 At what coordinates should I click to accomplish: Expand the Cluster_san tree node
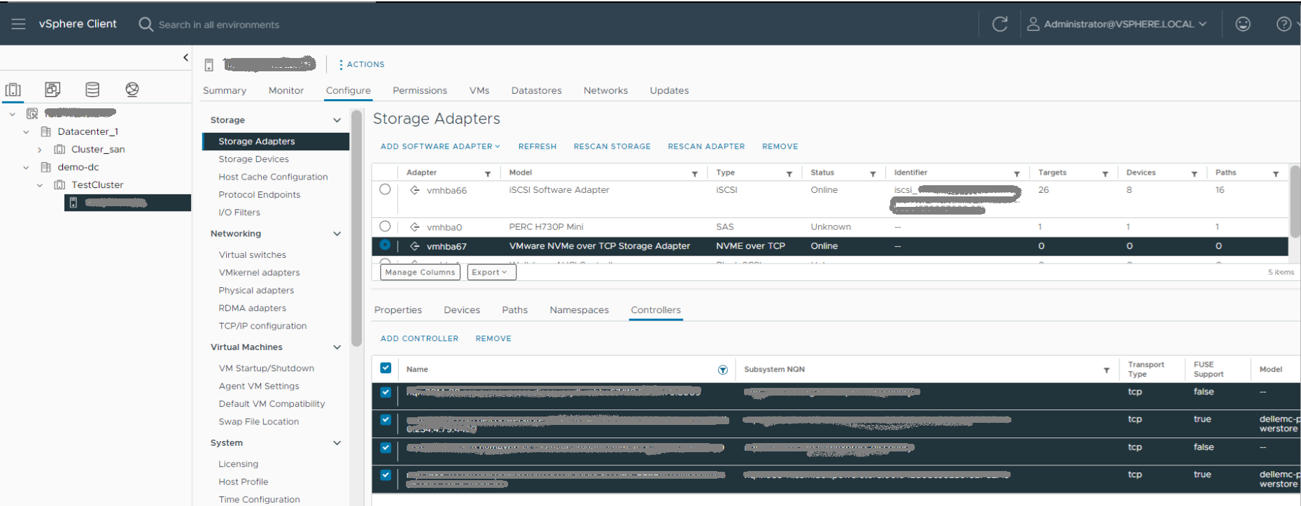[x=40, y=150]
